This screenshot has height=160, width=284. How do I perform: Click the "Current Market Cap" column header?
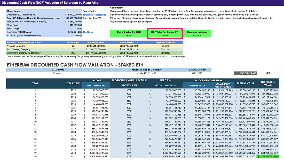[x=129, y=42]
